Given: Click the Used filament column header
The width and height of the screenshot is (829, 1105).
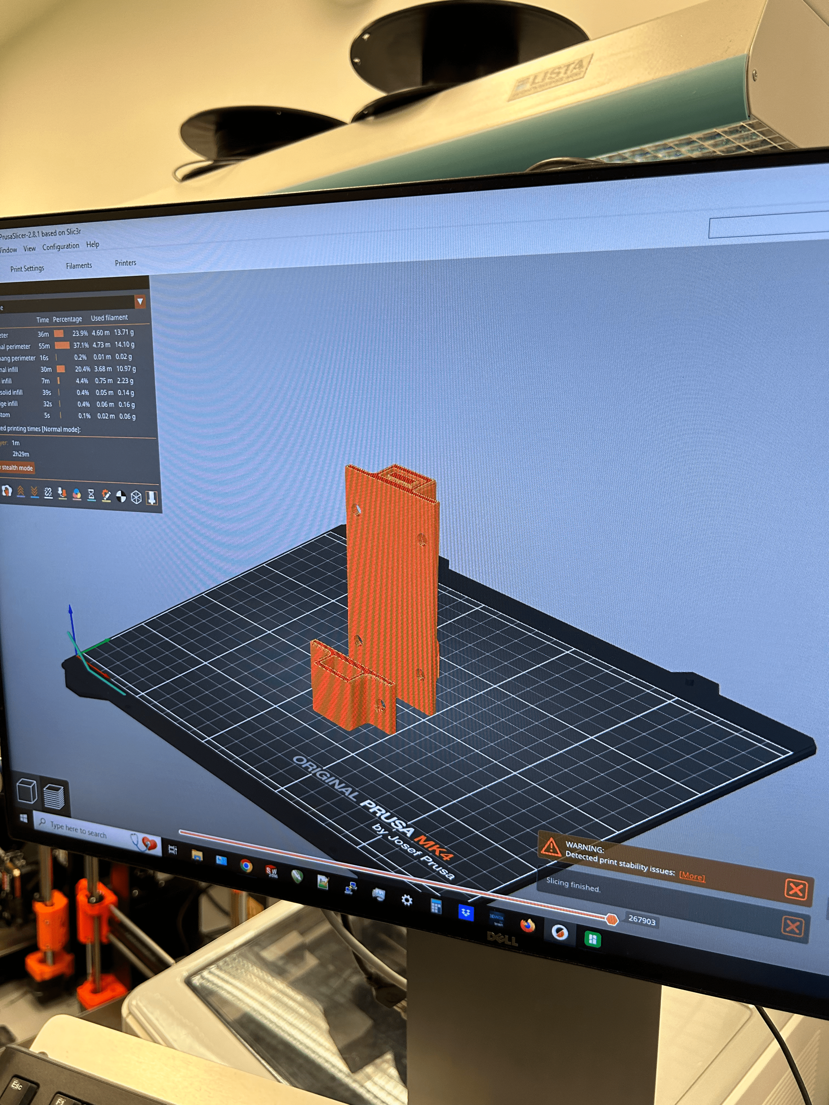Looking at the screenshot, I should 109,318.
